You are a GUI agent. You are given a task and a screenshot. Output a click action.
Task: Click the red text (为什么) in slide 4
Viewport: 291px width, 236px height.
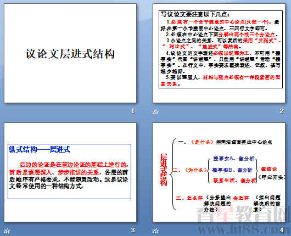(x=196, y=170)
